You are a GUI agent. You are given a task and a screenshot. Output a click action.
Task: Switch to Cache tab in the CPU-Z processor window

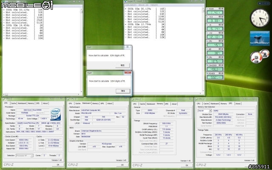13,103
